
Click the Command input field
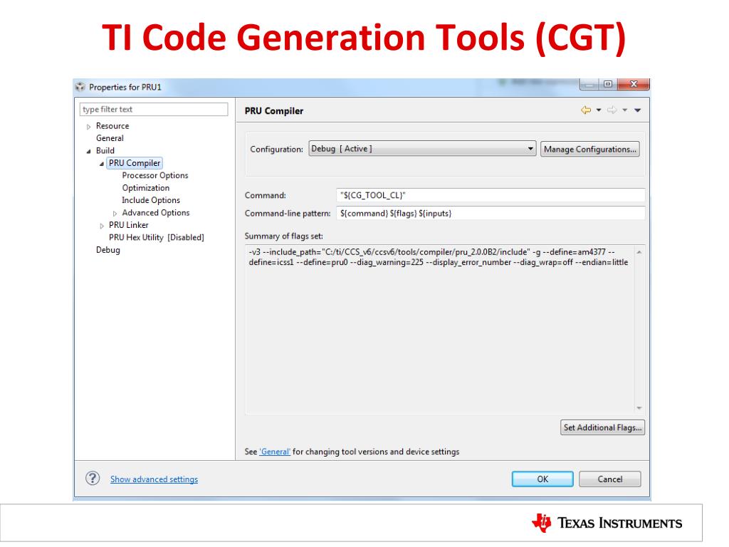tap(491, 195)
